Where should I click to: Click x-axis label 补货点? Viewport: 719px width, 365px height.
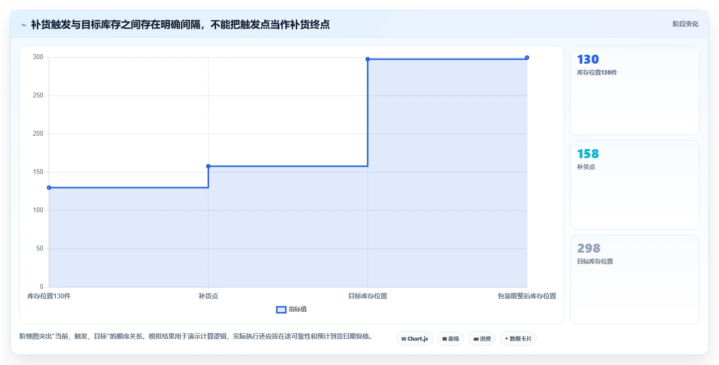(x=208, y=296)
